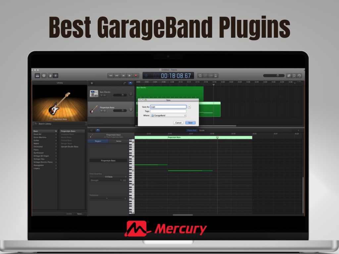Viewport: 339px width, 254px height.
Task: Toggle the Editors scissors button
Action: 56,76
